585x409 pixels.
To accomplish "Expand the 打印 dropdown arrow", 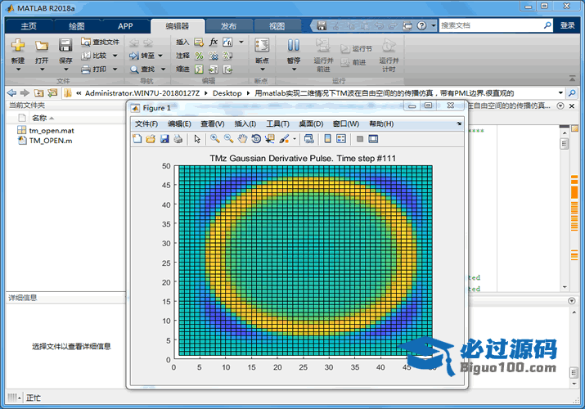I will [115, 69].
